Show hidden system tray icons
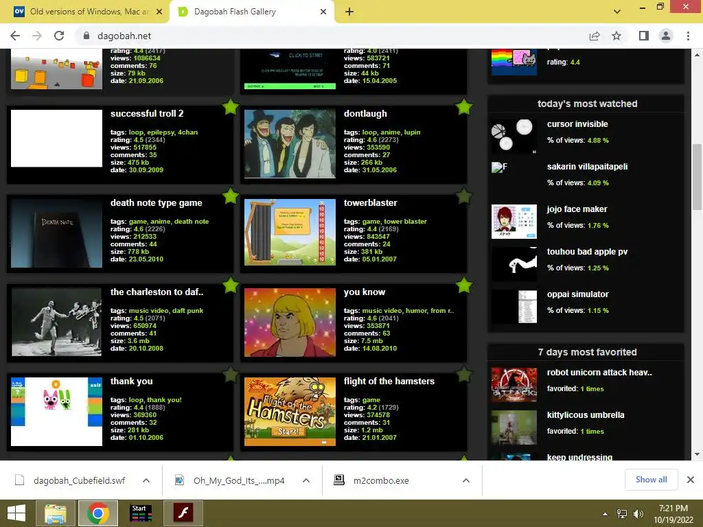Viewport: 703px width, 527px height. pos(606,514)
